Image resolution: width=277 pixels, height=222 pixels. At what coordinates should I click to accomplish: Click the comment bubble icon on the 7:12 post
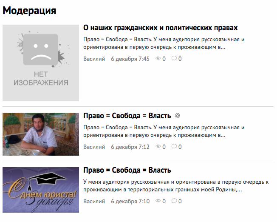point(174,147)
